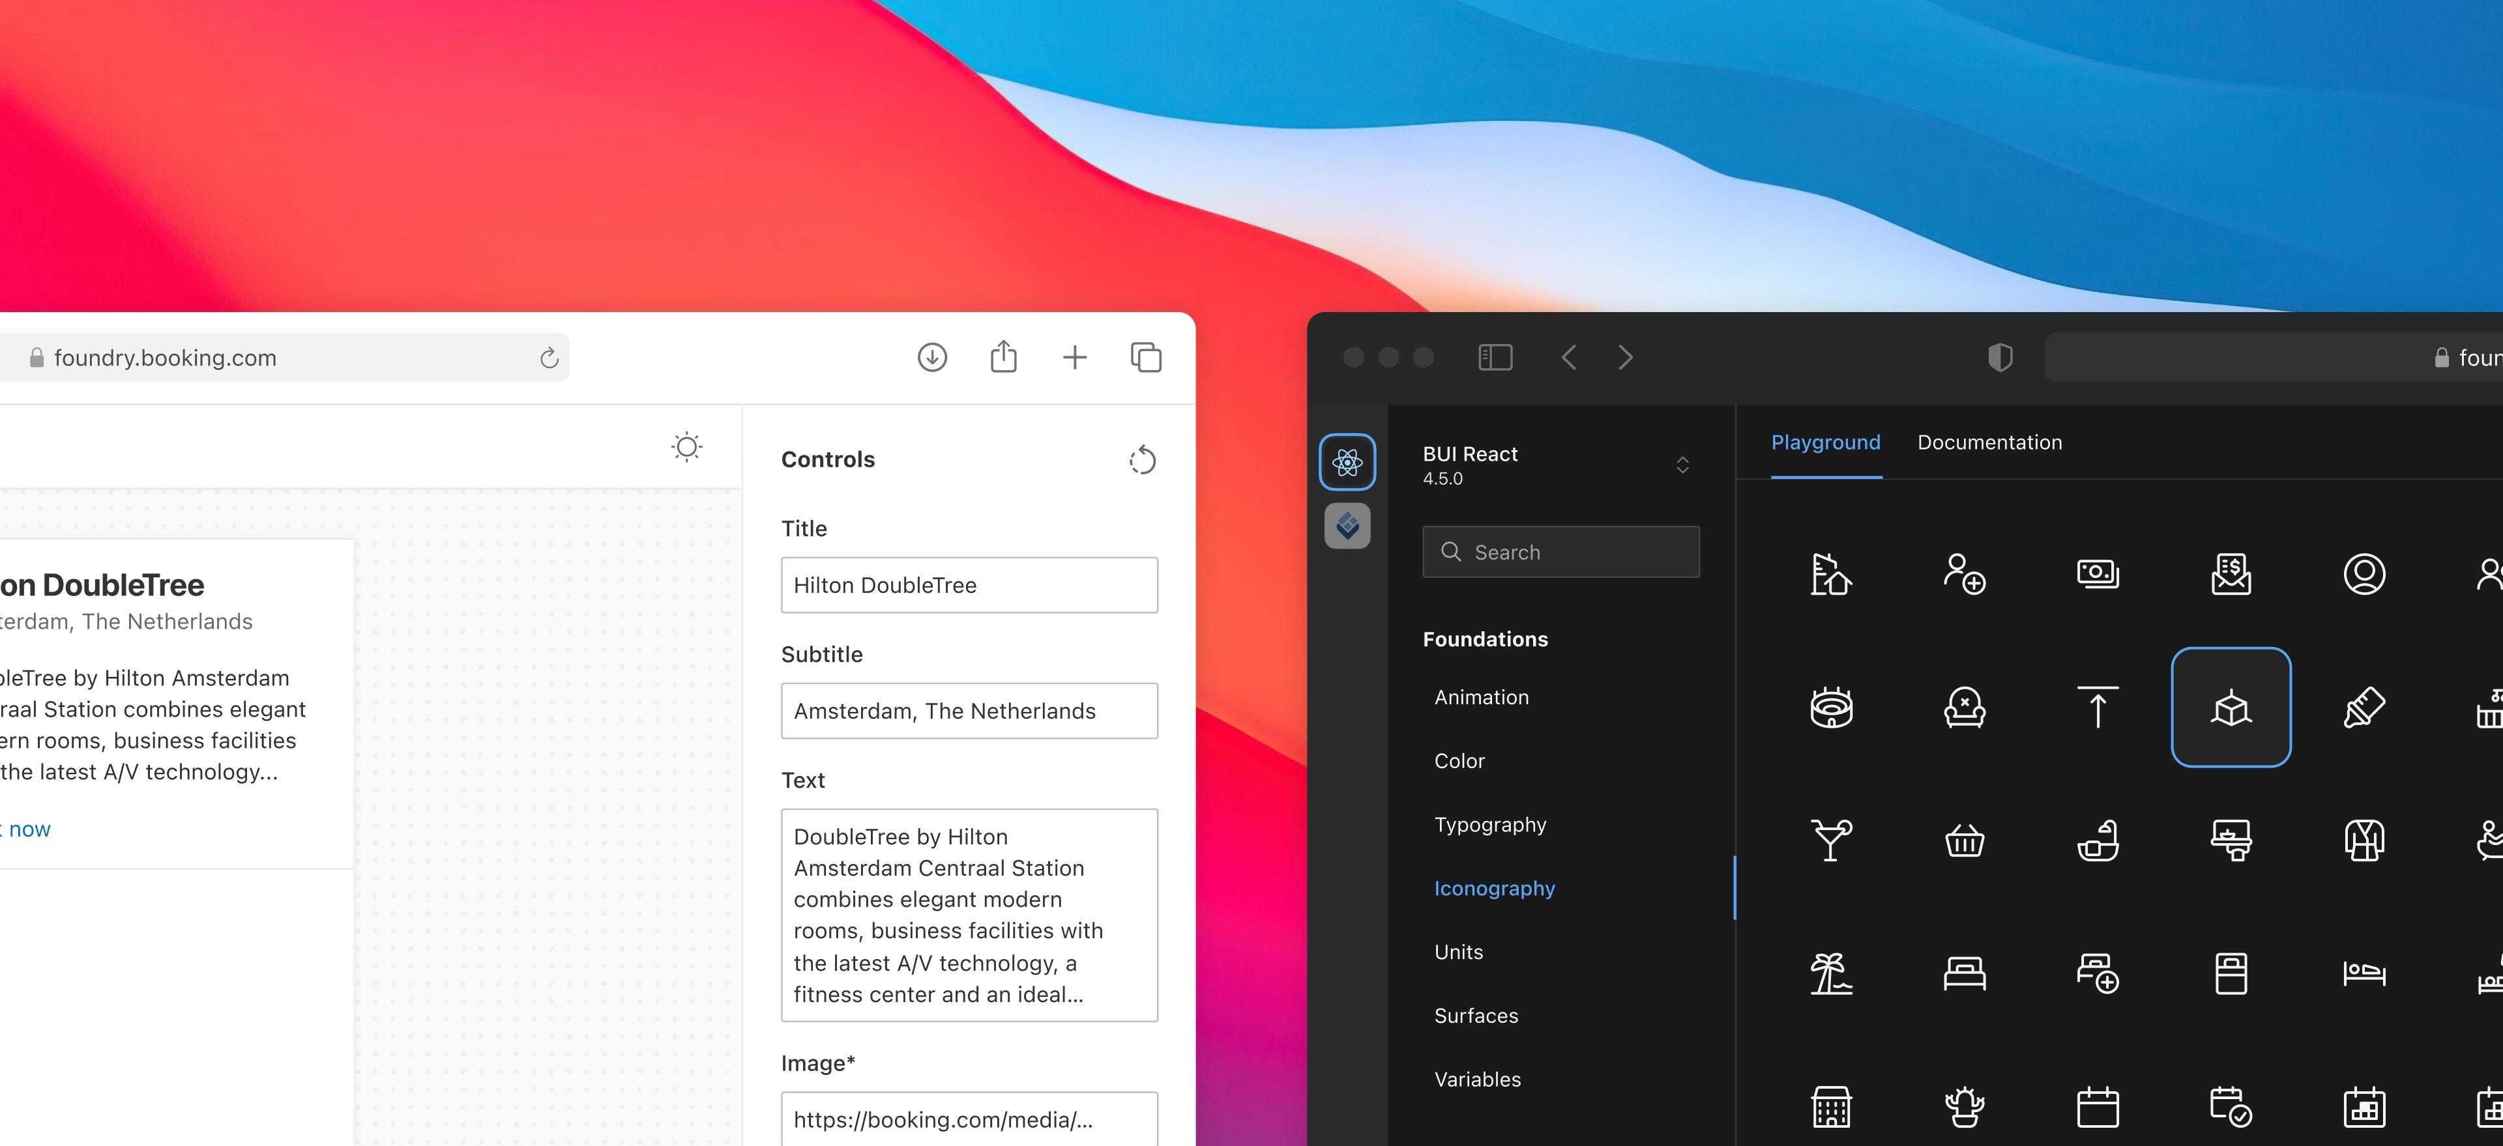Edit the Subtitle field Amsterdam, The Netherlands

[x=969, y=711]
